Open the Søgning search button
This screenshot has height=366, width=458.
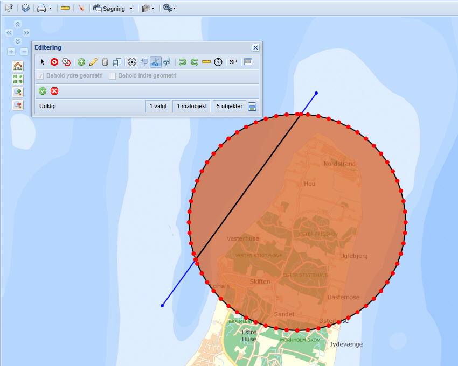(x=109, y=9)
